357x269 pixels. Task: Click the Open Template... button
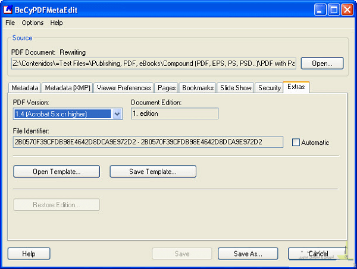57,172
